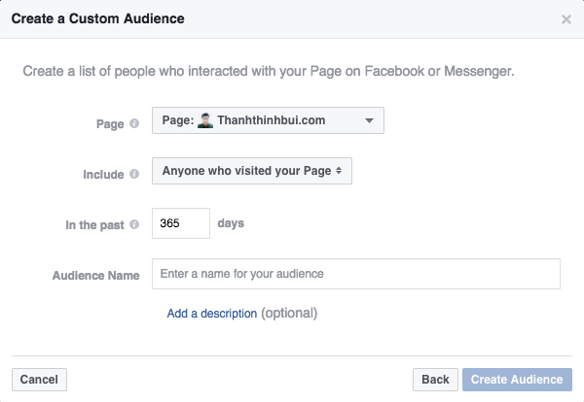Click the info icon next to Page label
This screenshot has height=402, width=584.
134,123
